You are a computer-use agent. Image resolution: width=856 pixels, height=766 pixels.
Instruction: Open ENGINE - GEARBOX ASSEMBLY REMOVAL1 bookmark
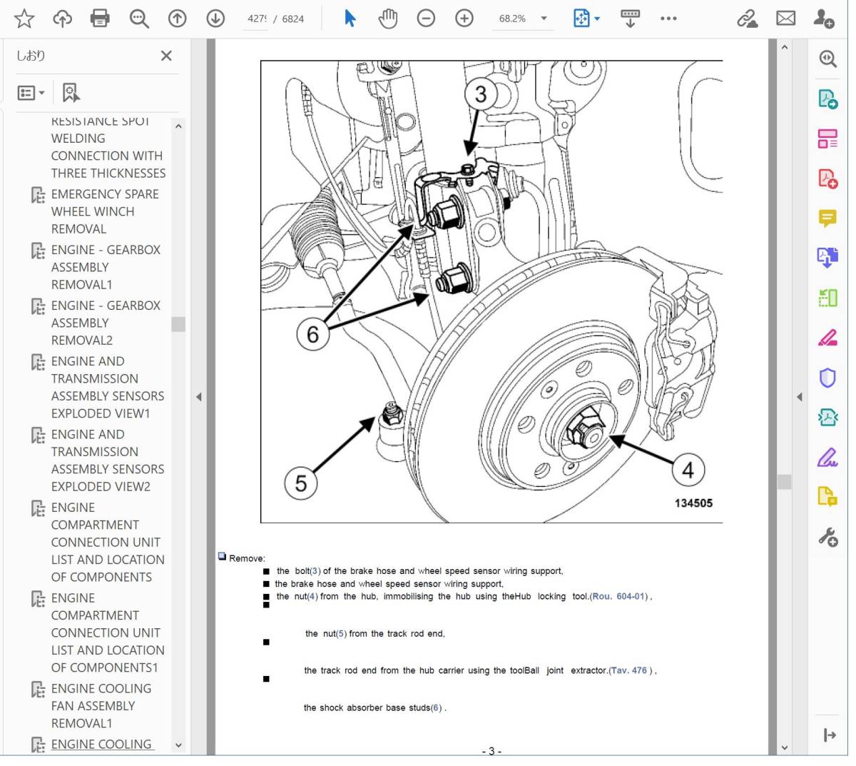click(x=106, y=267)
